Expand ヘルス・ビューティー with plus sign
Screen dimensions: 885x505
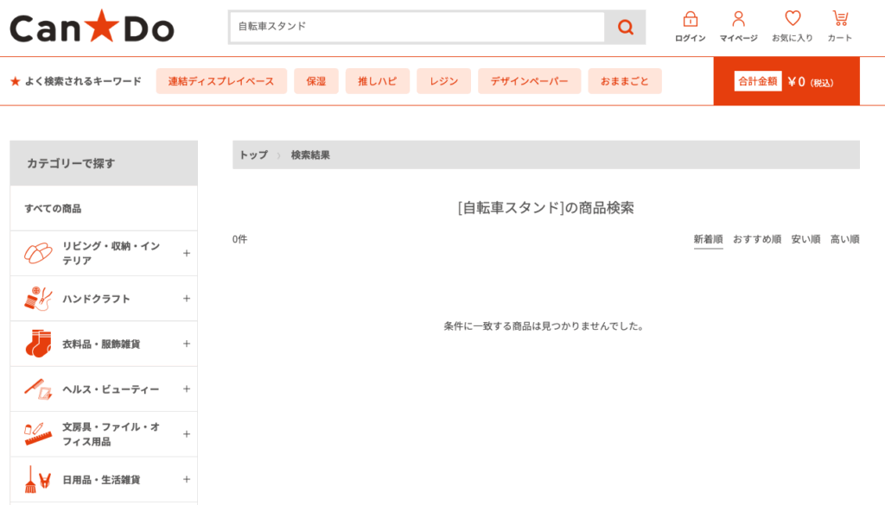187,389
